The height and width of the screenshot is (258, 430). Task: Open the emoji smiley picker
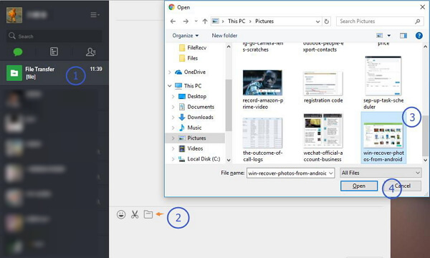point(121,214)
